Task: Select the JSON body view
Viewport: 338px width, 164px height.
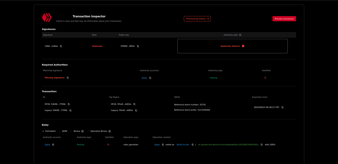Action: [x=60, y=131]
